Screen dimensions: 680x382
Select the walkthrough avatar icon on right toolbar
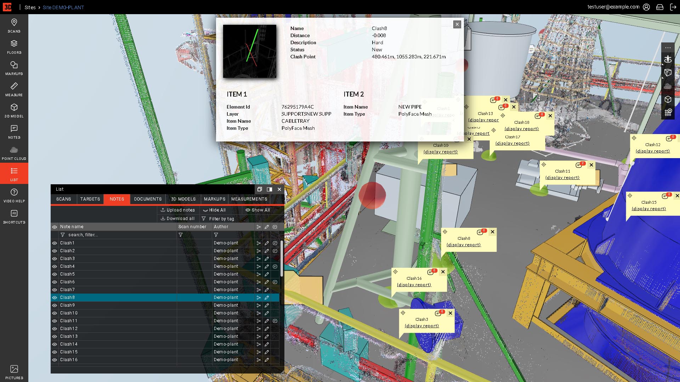click(x=668, y=59)
